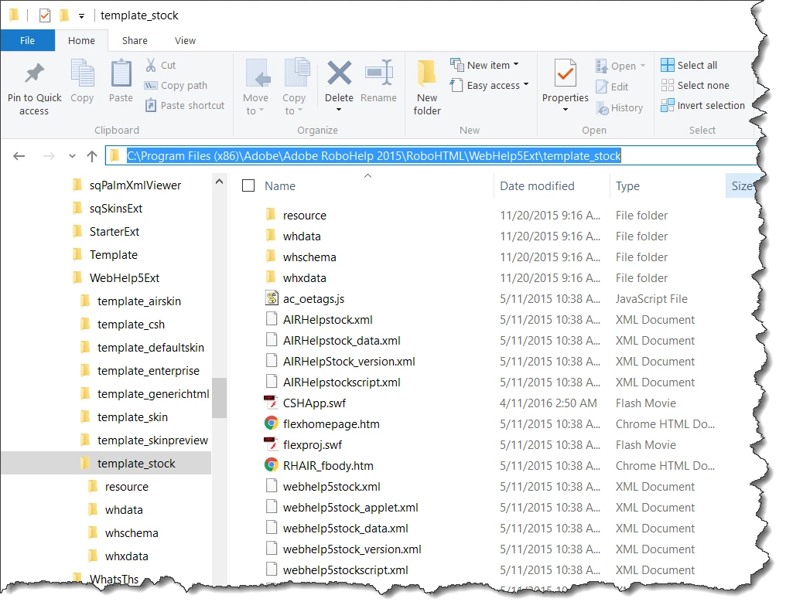This screenshot has width=786, height=612.
Task: Switch to the View tab
Action: 185,40
